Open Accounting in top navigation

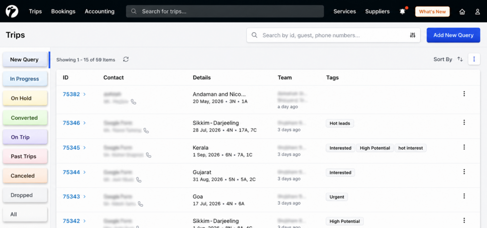tap(100, 11)
